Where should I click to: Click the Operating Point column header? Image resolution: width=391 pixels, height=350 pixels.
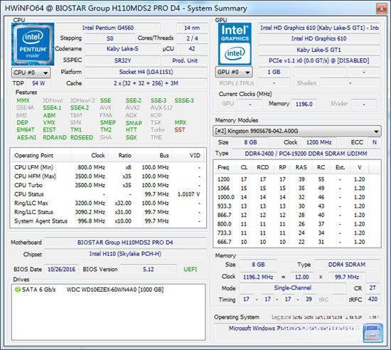[41, 155]
